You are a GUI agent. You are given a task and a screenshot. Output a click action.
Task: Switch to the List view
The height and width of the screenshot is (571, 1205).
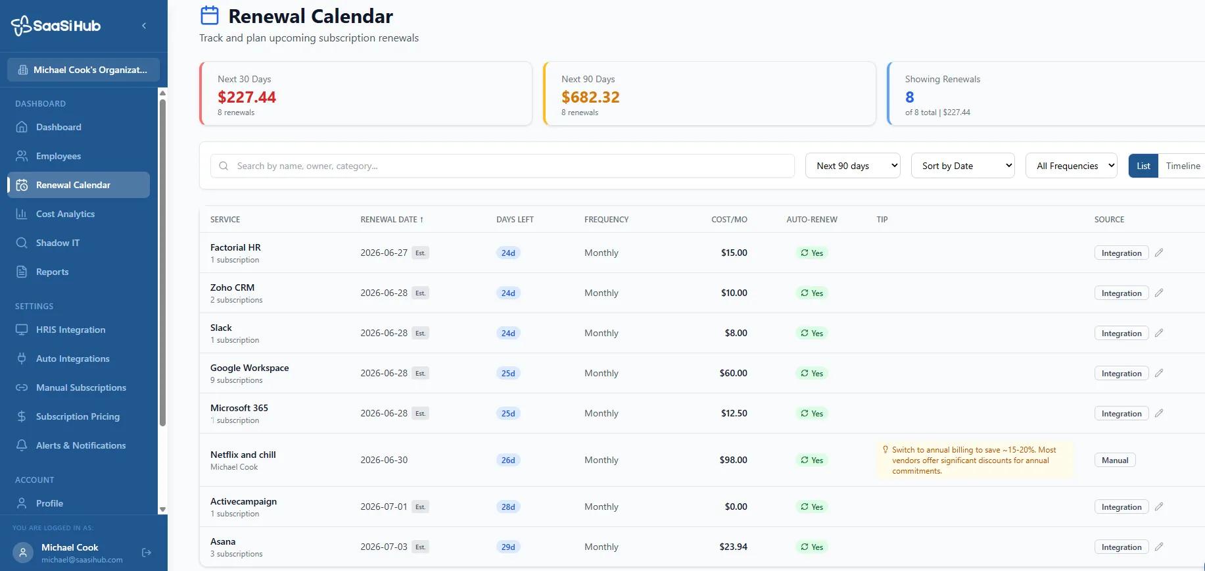point(1143,166)
